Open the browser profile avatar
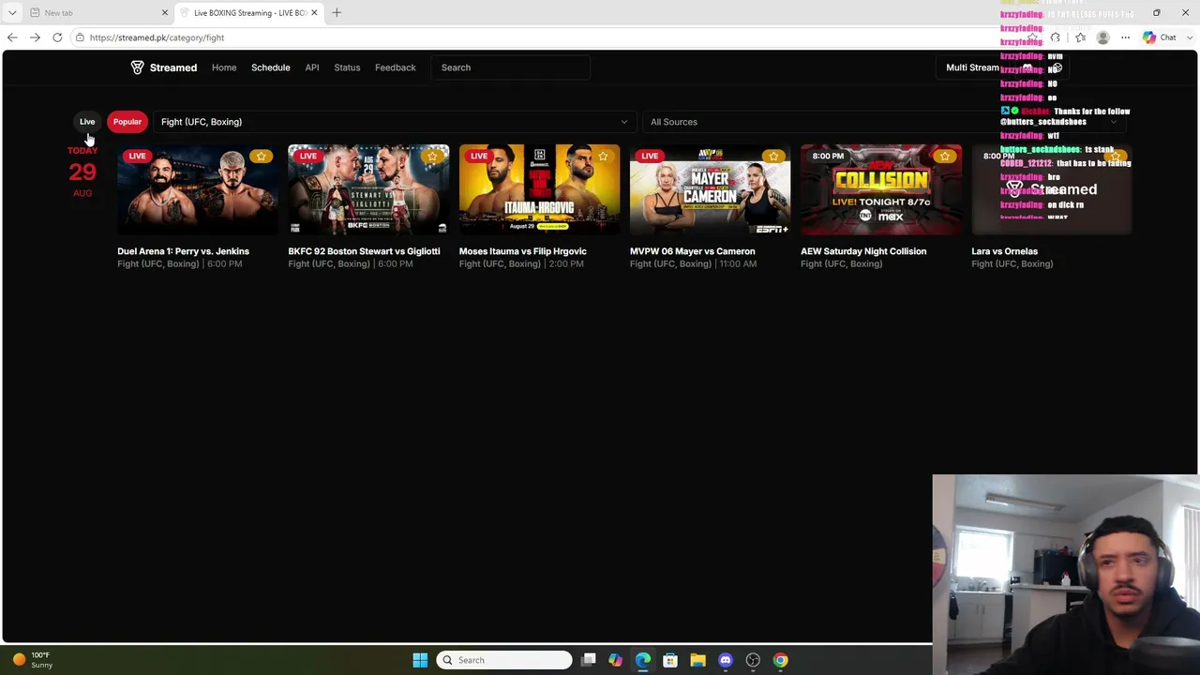The height and width of the screenshot is (675, 1200). coord(1102,37)
